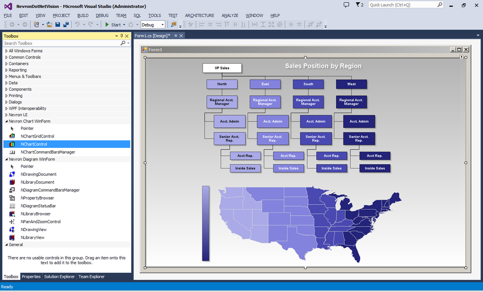The image size is (483, 292).
Task: Click the NChartCommandBarsManager toolbox icon
Action: pyautogui.click(x=11, y=152)
